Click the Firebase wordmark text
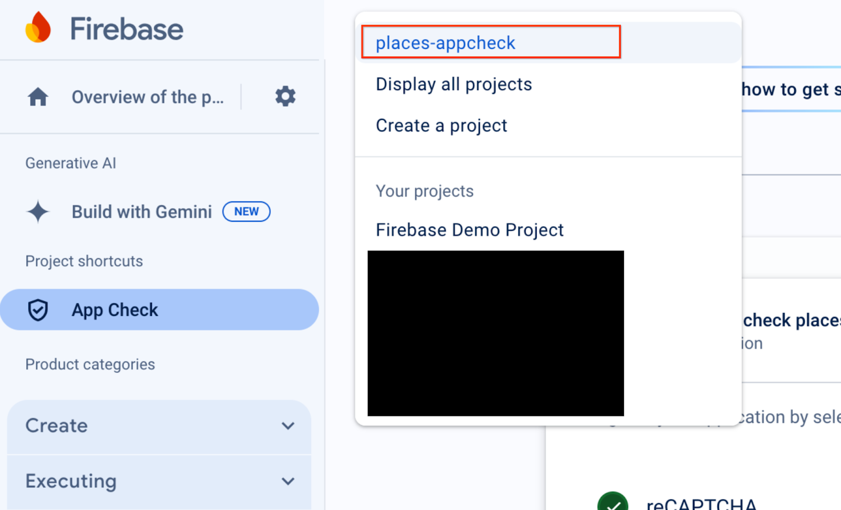The image size is (841, 510). tap(127, 29)
